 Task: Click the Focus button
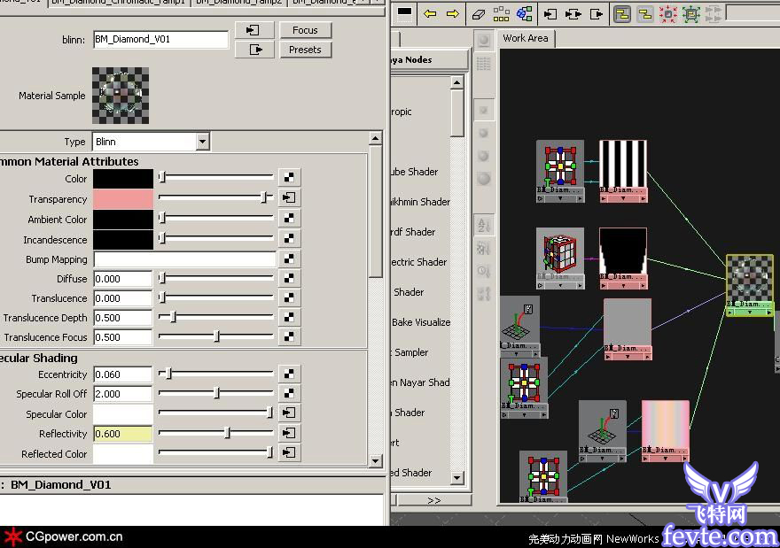[x=305, y=30]
